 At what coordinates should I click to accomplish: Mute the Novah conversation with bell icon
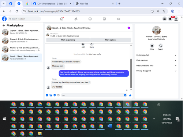tap(152, 46)
